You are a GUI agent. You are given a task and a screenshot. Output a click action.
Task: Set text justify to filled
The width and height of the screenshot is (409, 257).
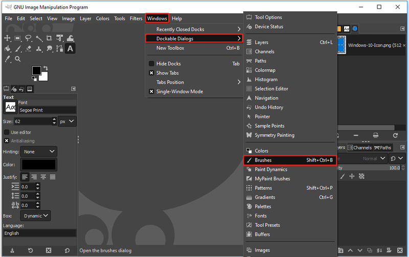point(53,177)
